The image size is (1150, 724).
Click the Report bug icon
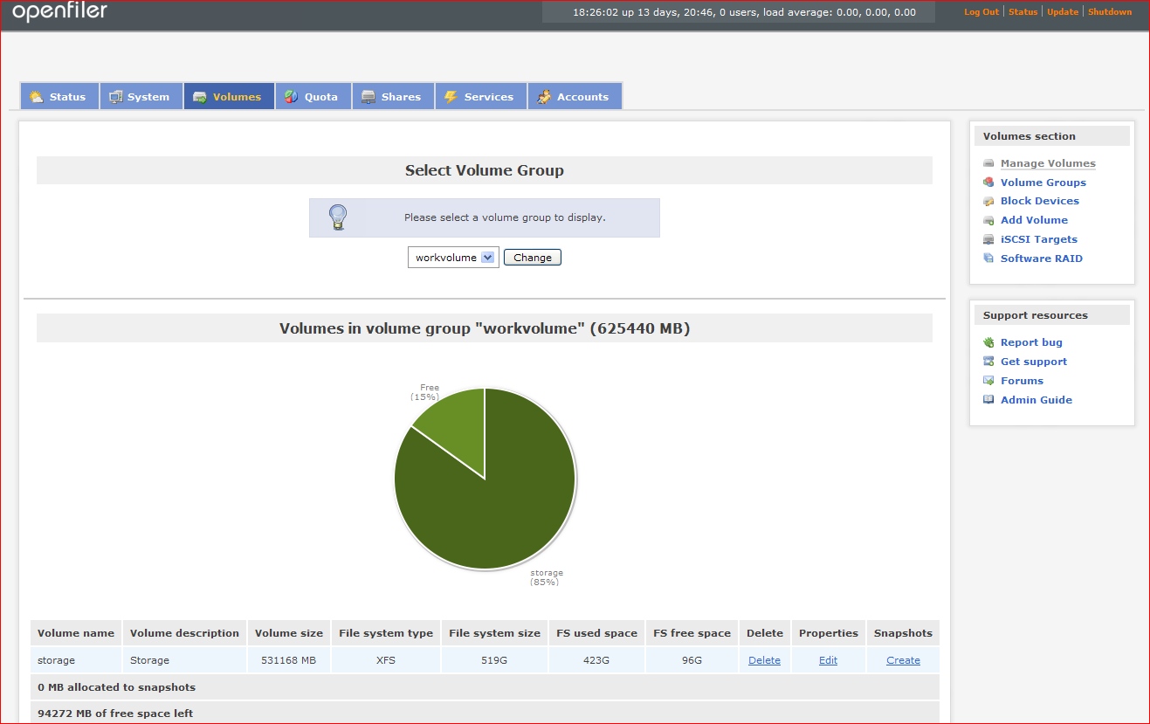(x=988, y=342)
